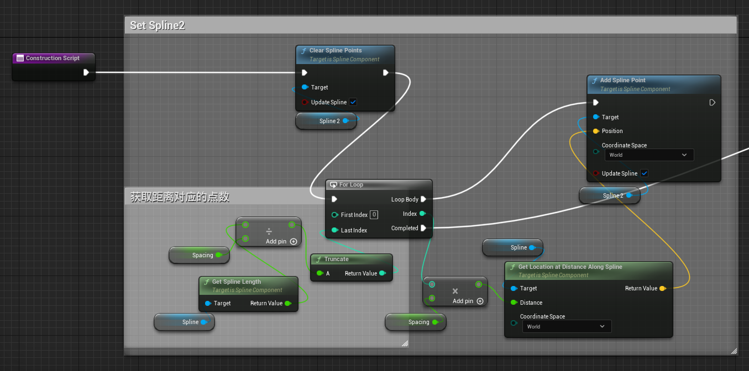Click the First Index input pin
This screenshot has height=371, width=749.
point(334,215)
